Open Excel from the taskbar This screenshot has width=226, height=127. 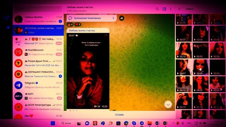tap(165, 123)
